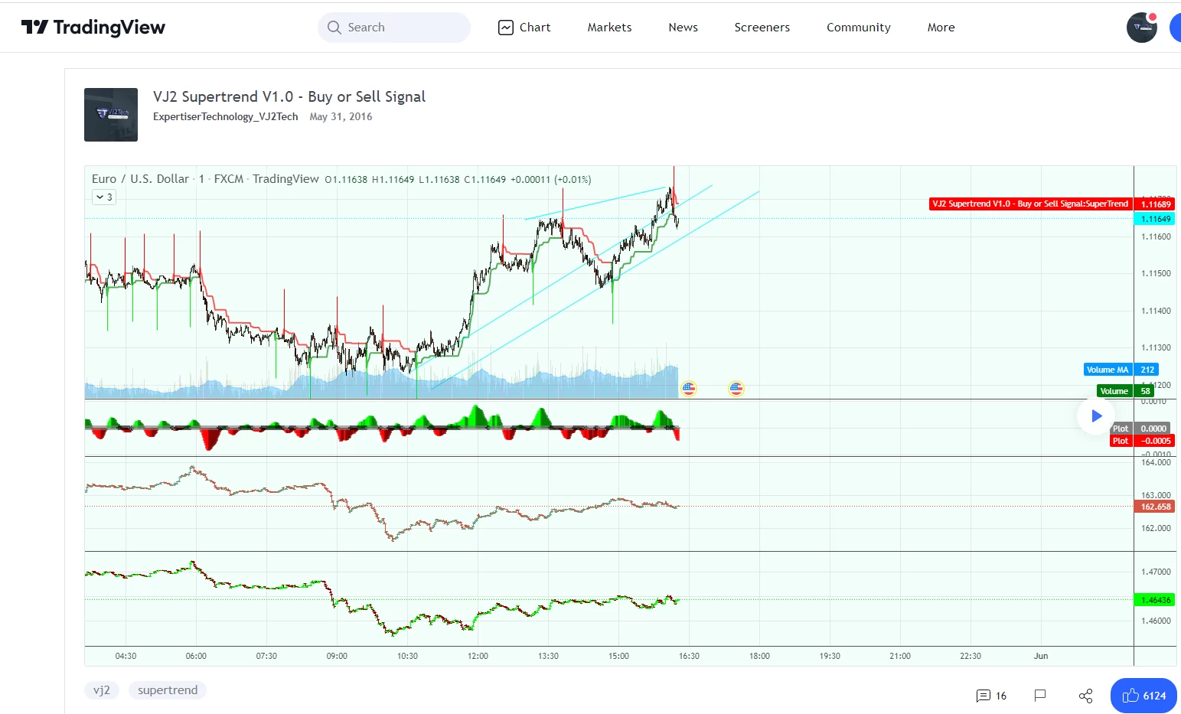Click the share idea icon
Screen dimensions: 1181x714
click(x=1085, y=696)
